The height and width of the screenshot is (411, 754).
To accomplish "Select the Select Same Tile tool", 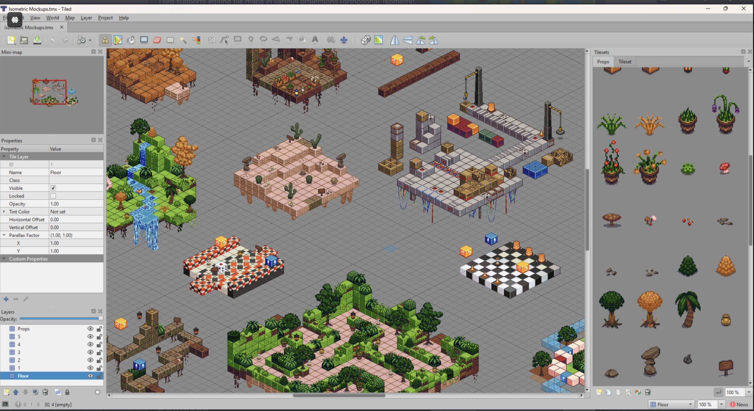I will [x=197, y=40].
